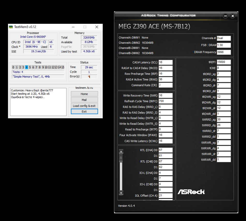
Task: Click the "3696 MHz" clock value
Action: 32,47
